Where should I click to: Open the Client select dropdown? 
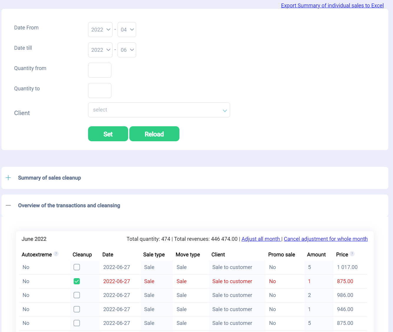coord(159,110)
